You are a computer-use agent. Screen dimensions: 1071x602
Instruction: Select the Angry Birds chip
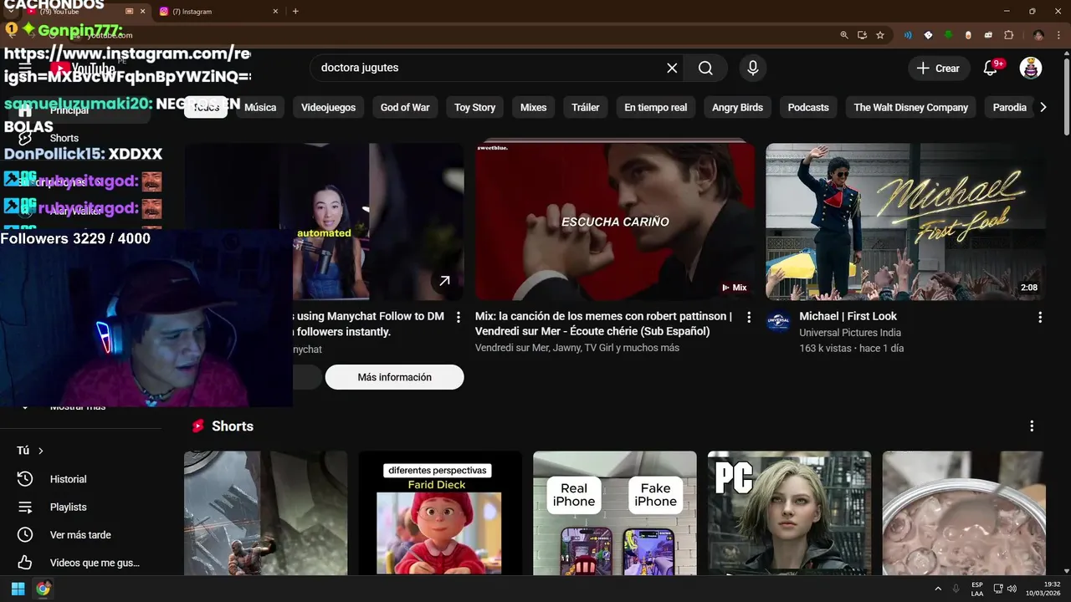[737, 107]
